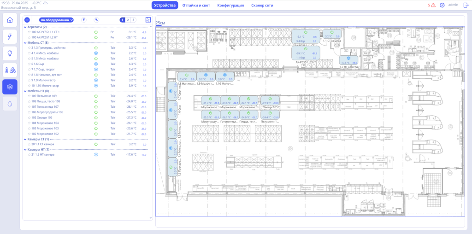The image size is (472, 234).
Task: Select page 2 in the list pager
Action: coord(128,20)
